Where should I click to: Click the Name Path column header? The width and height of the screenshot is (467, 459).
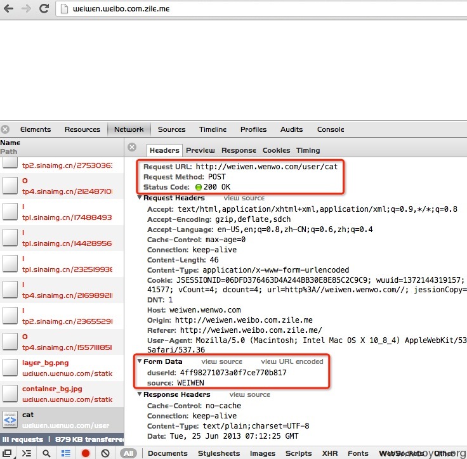(x=62, y=147)
